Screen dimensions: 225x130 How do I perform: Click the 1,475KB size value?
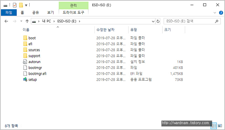(x=176, y=74)
